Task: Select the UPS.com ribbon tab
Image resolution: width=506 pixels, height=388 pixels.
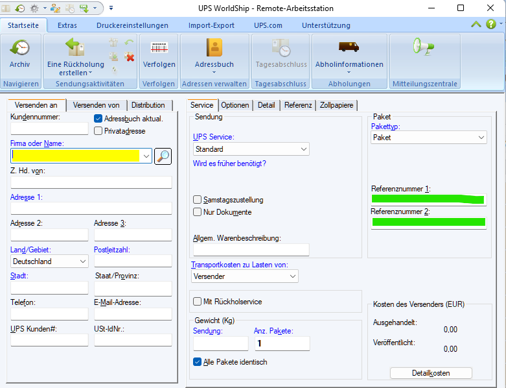Action: pyautogui.click(x=268, y=25)
